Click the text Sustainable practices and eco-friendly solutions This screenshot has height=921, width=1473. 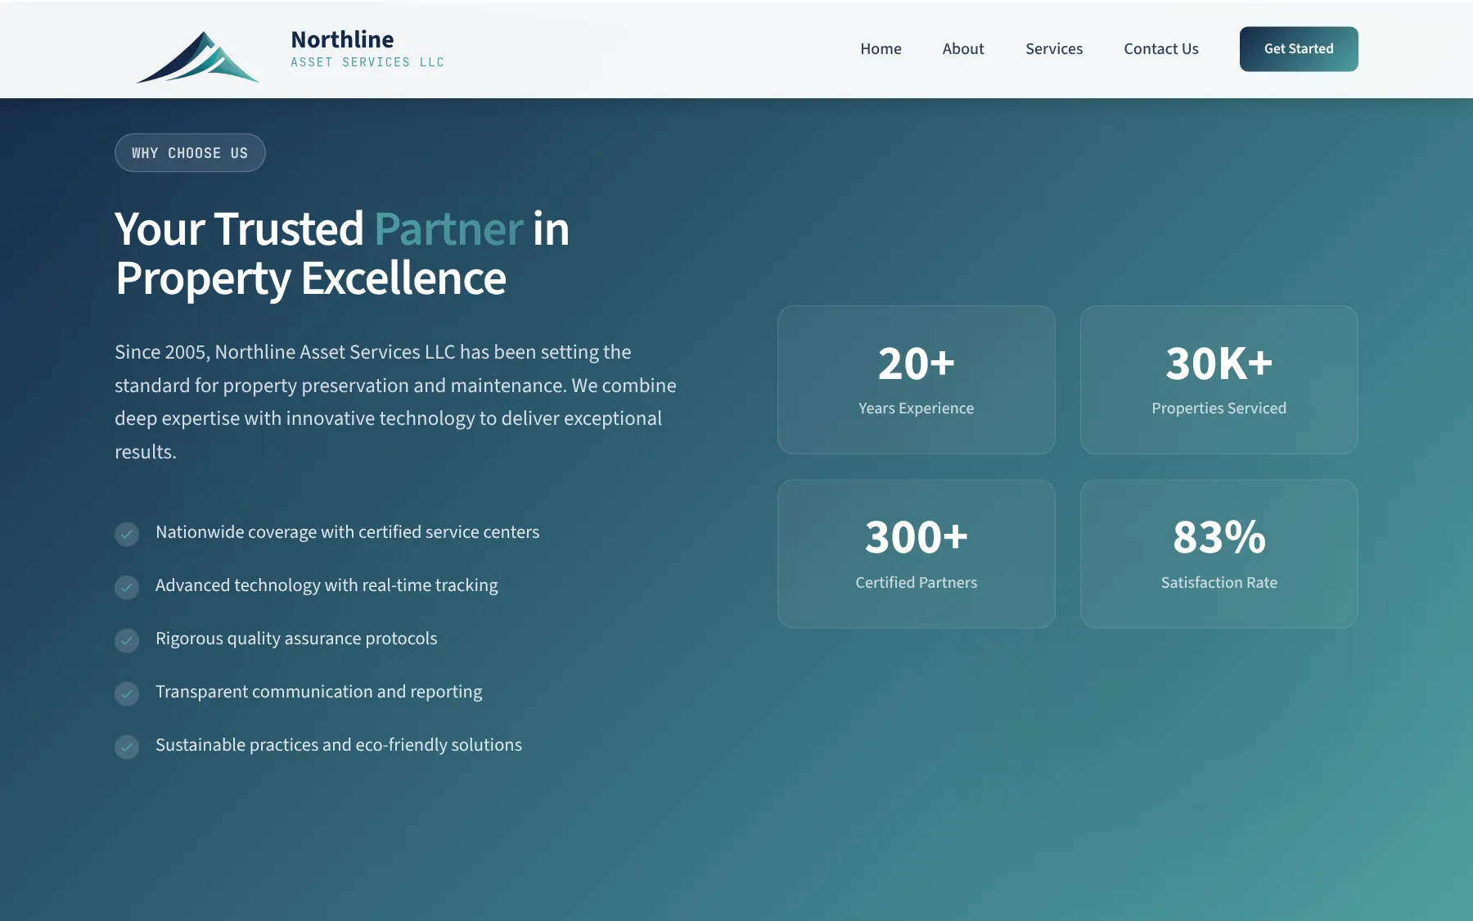(339, 745)
